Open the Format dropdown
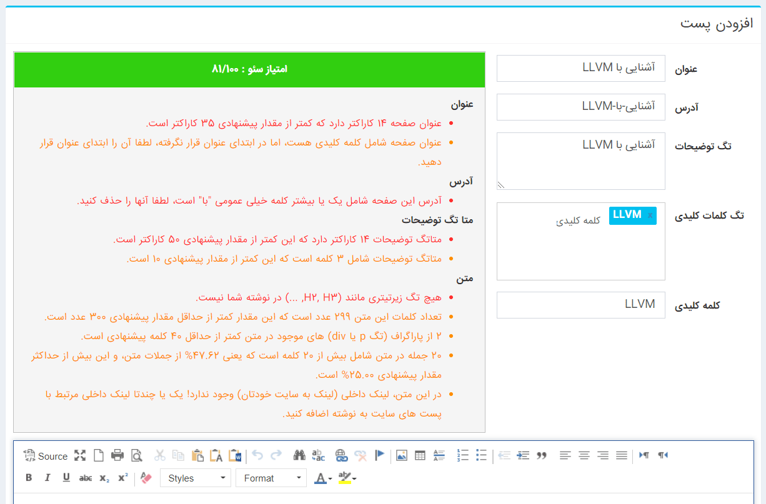The height and width of the screenshot is (504, 766). pos(271,478)
